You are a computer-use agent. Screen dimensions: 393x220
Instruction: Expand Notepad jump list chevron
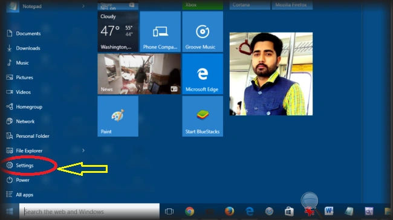[83, 6]
